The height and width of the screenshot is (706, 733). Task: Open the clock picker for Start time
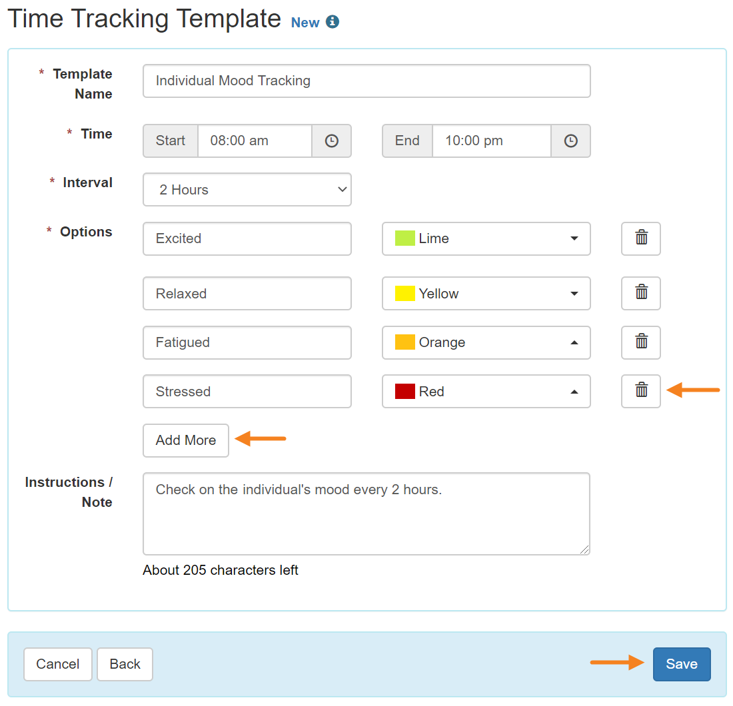pos(331,141)
